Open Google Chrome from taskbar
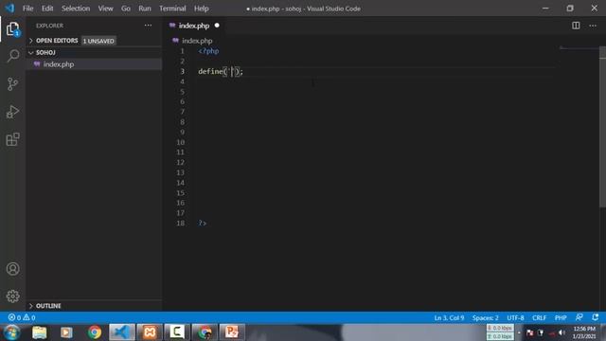 pos(95,332)
